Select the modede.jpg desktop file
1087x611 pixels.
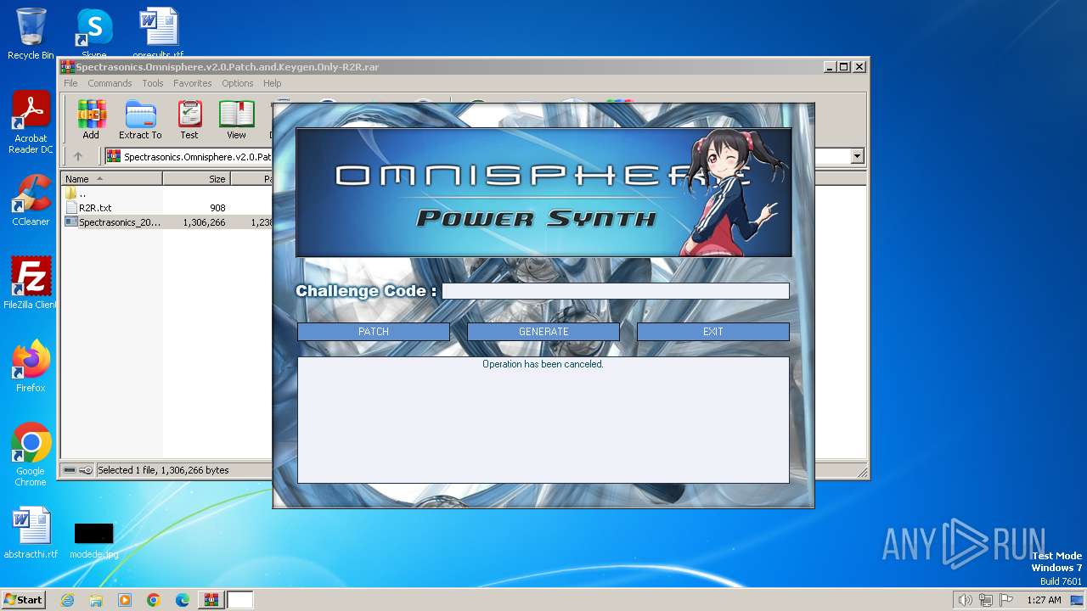93,540
